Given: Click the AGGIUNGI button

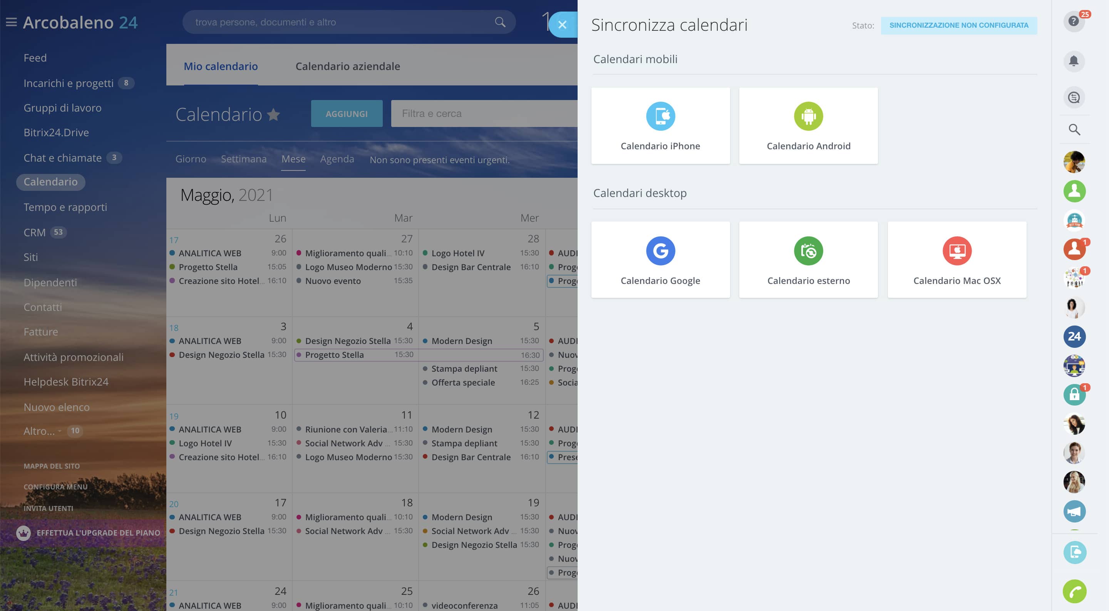Looking at the screenshot, I should pos(347,114).
